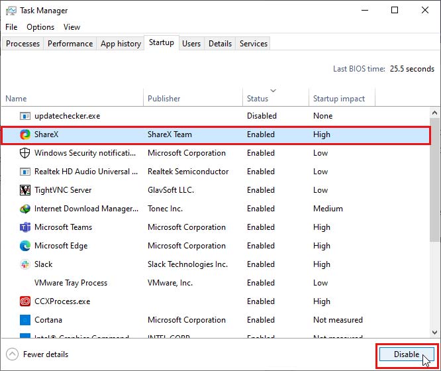Click the Realtek HD Audio icon
Image resolution: width=441 pixels, height=371 pixels.
tap(25, 172)
